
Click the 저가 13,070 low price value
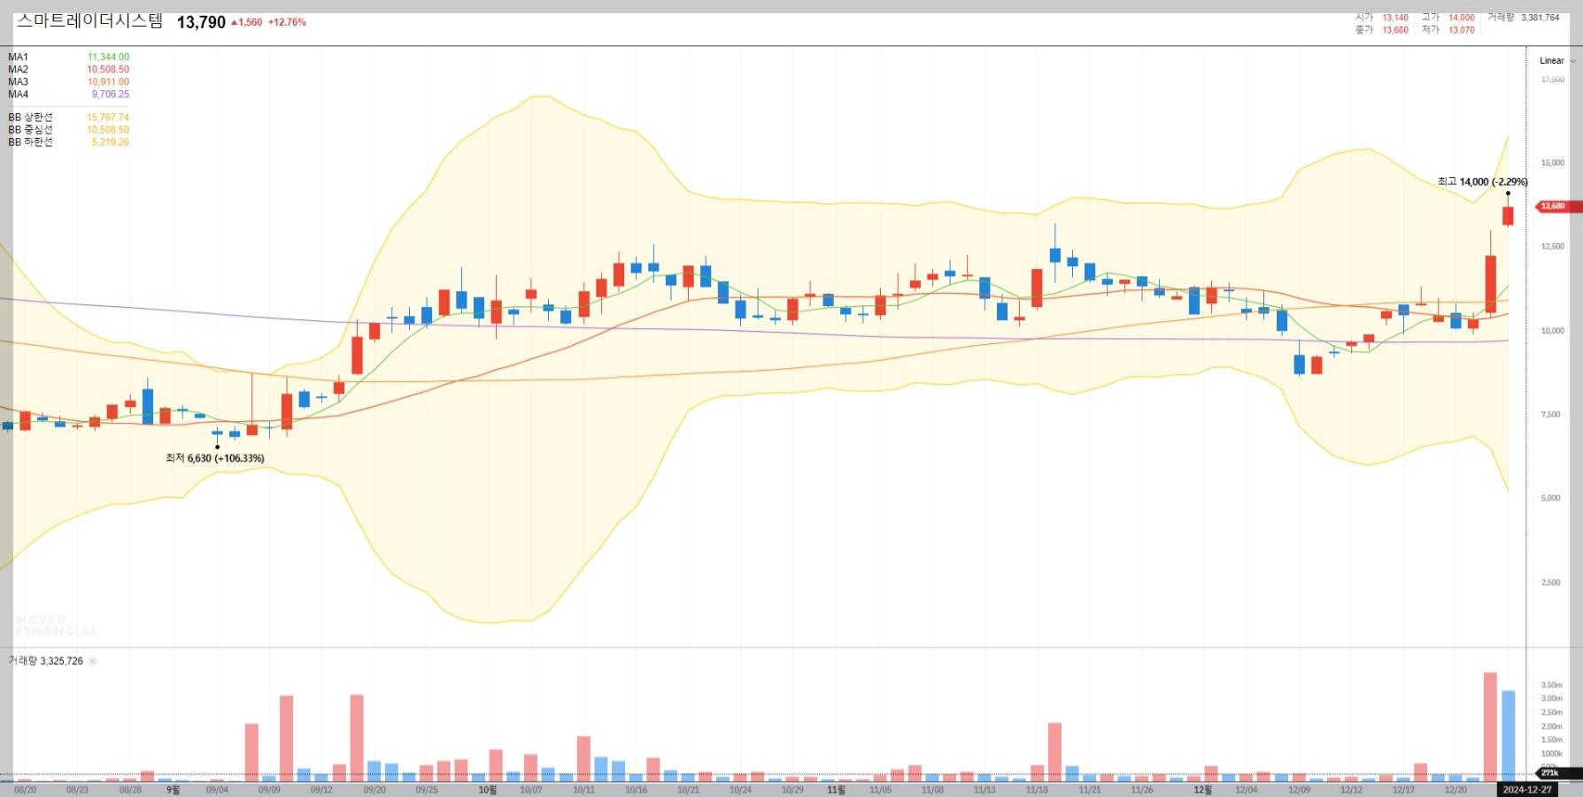[x=1462, y=30]
